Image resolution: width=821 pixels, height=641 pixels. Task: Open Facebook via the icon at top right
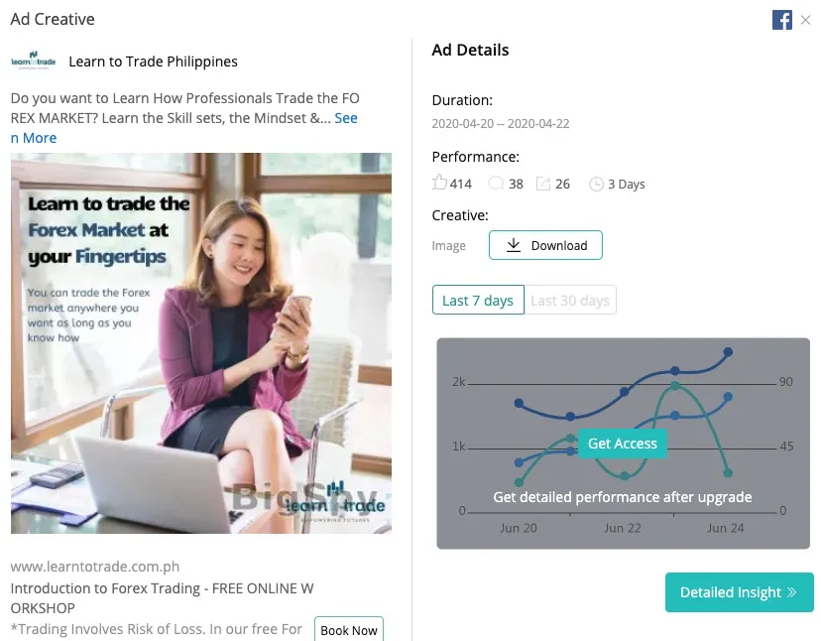782,20
